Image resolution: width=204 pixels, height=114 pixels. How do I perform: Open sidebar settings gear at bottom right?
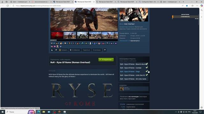point(202,107)
